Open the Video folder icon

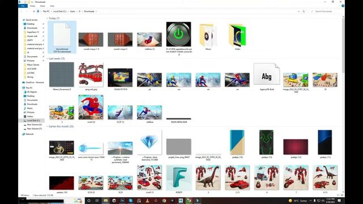coord(237,35)
